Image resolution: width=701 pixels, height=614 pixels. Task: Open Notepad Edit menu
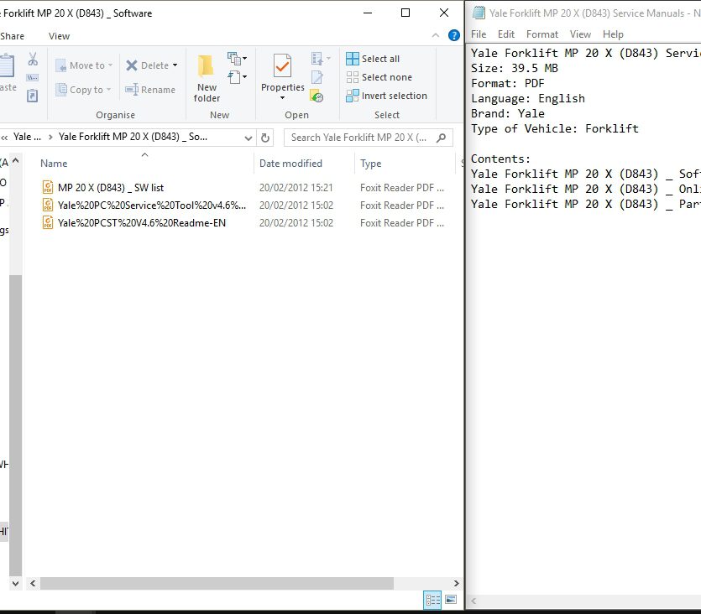point(506,34)
